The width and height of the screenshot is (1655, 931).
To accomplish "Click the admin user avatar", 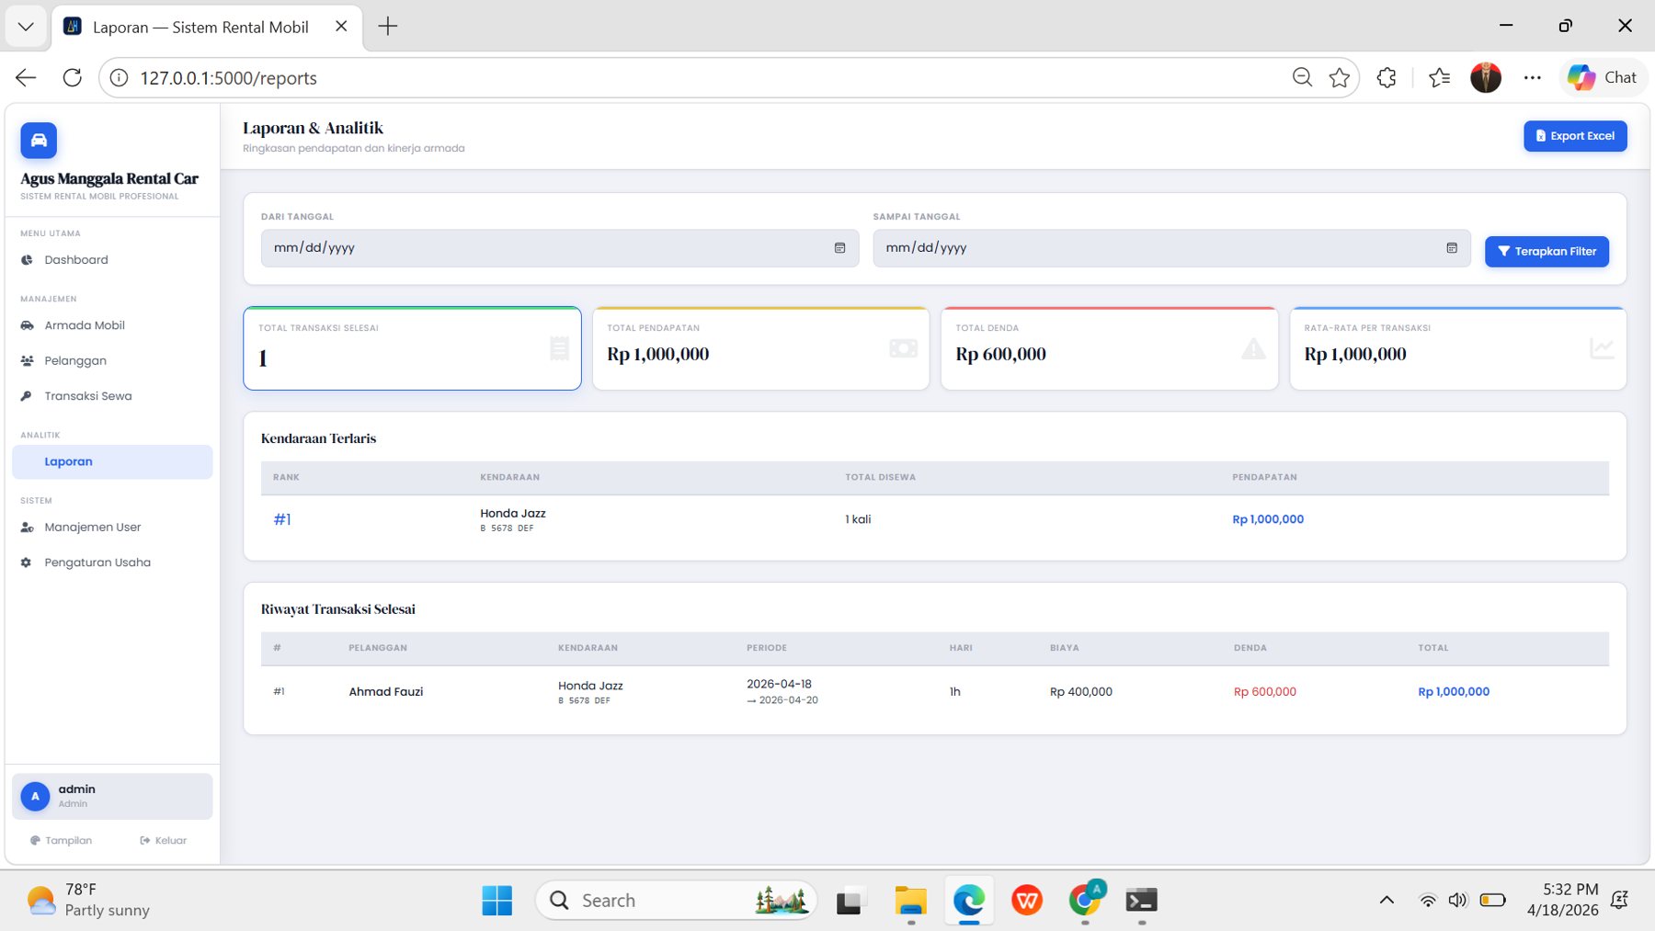I will [x=35, y=796].
